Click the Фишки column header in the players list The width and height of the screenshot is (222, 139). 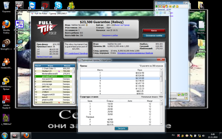click(68, 66)
